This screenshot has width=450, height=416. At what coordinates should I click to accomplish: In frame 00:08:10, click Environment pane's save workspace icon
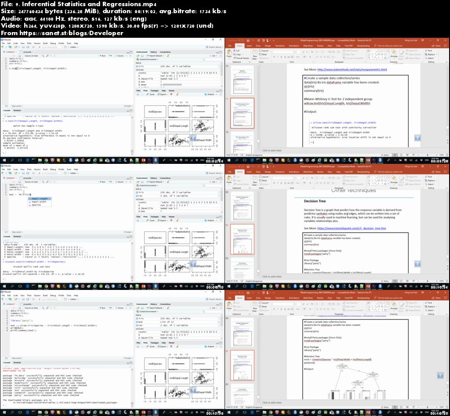[142, 182]
